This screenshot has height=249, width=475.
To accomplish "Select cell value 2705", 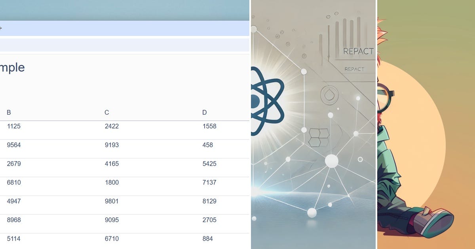I will pyautogui.click(x=209, y=220).
